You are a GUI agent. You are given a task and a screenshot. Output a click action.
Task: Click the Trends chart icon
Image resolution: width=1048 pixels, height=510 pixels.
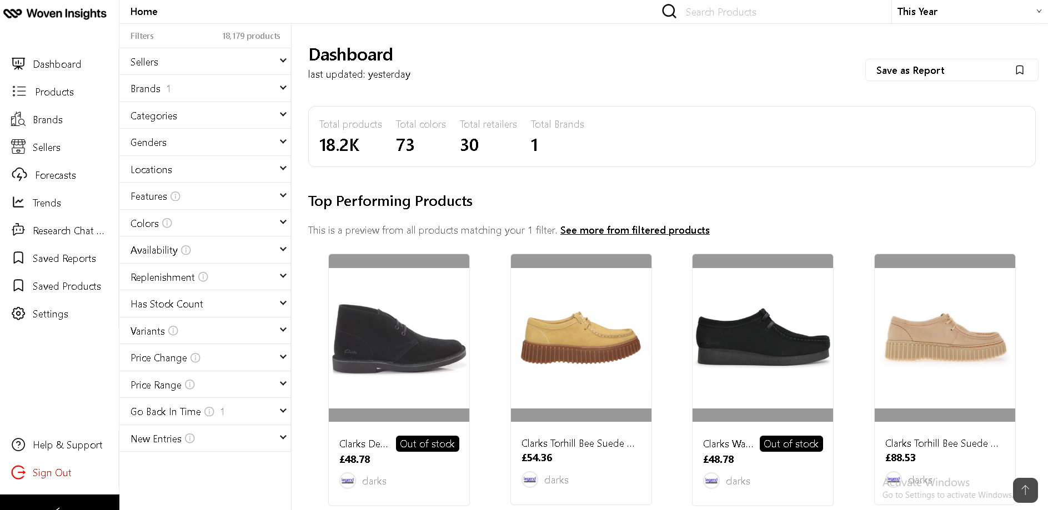pyautogui.click(x=18, y=203)
